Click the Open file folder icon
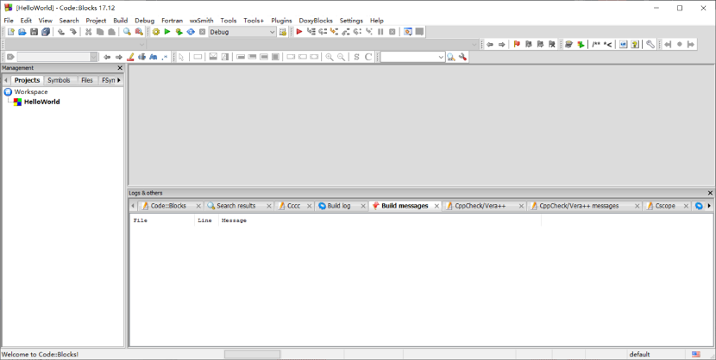 coord(22,32)
